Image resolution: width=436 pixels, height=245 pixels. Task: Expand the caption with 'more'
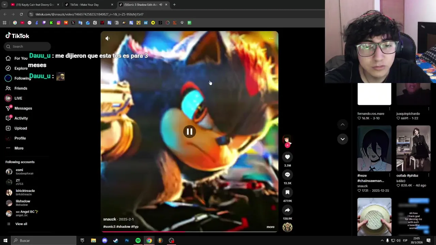click(x=270, y=227)
